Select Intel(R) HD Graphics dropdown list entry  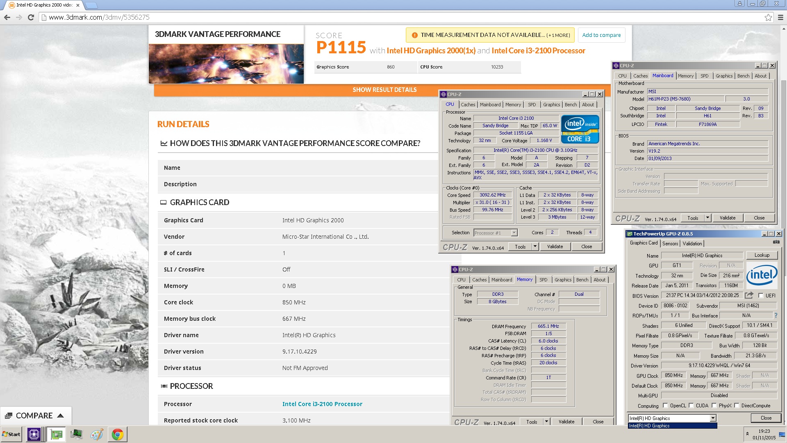point(673,426)
